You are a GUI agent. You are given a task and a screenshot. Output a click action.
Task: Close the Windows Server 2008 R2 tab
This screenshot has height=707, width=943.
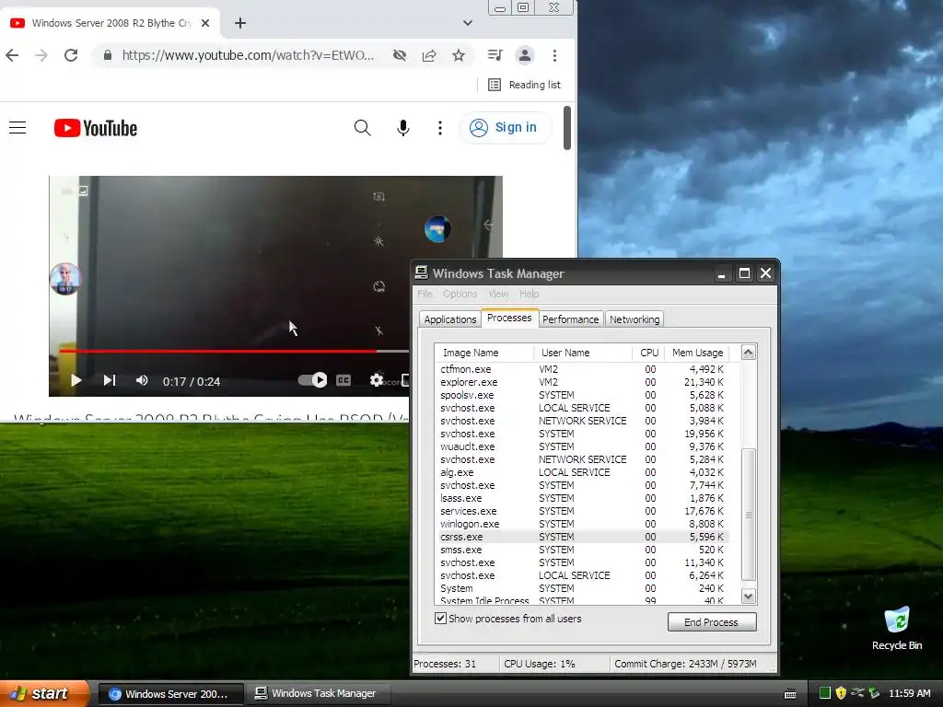(x=205, y=23)
